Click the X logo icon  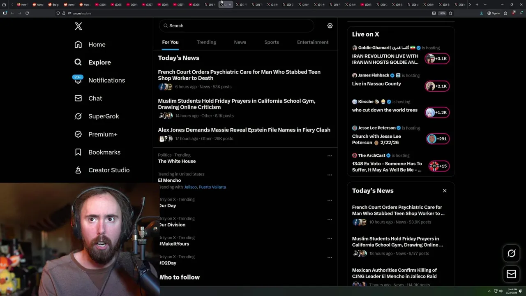click(78, 27)
